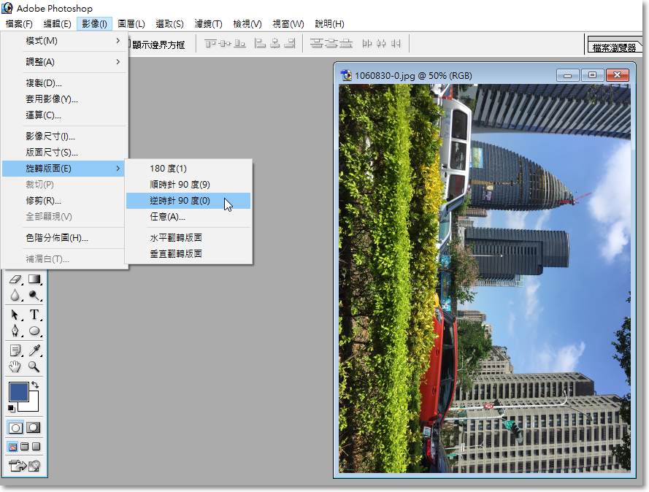649x492 pixels.
Task: Swap foreground and background colors
Action: tap(35, 385)
